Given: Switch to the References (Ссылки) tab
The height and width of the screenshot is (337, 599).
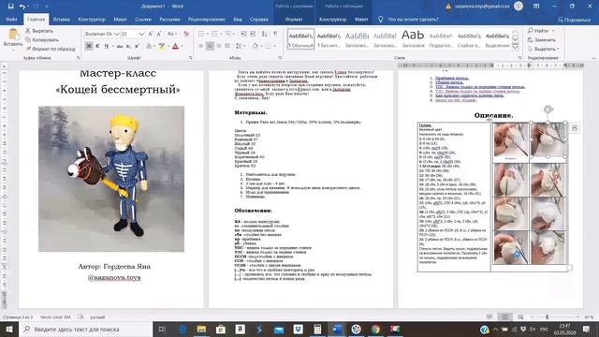Looking at the screenshot, I should 143,19.
